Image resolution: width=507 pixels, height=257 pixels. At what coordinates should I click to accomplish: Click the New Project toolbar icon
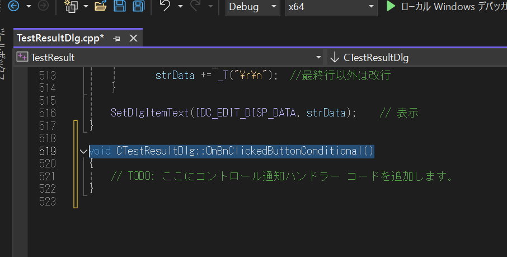[x=71, y=7]
